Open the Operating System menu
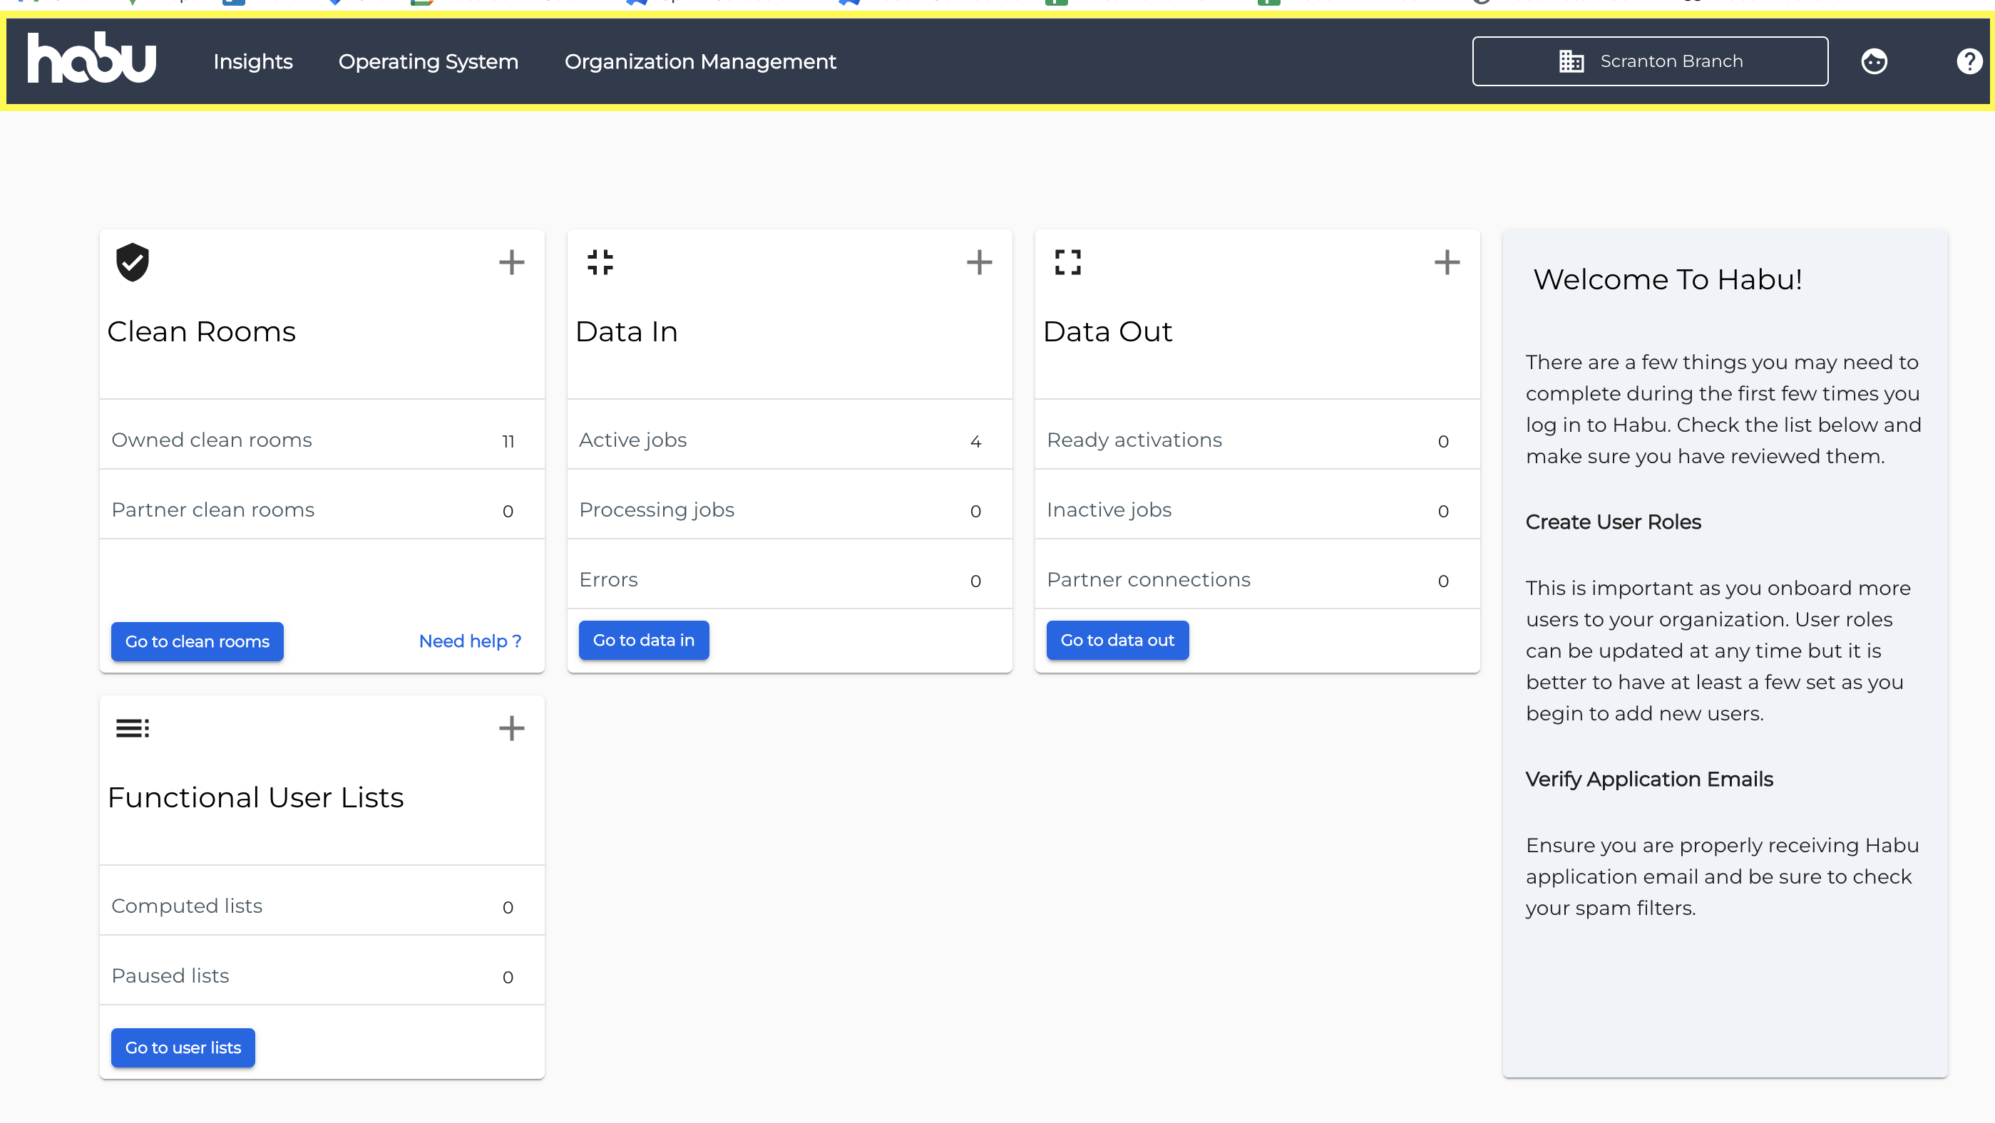The image size is (1995, 1123). pyautogui.click(x=429, y=61)
